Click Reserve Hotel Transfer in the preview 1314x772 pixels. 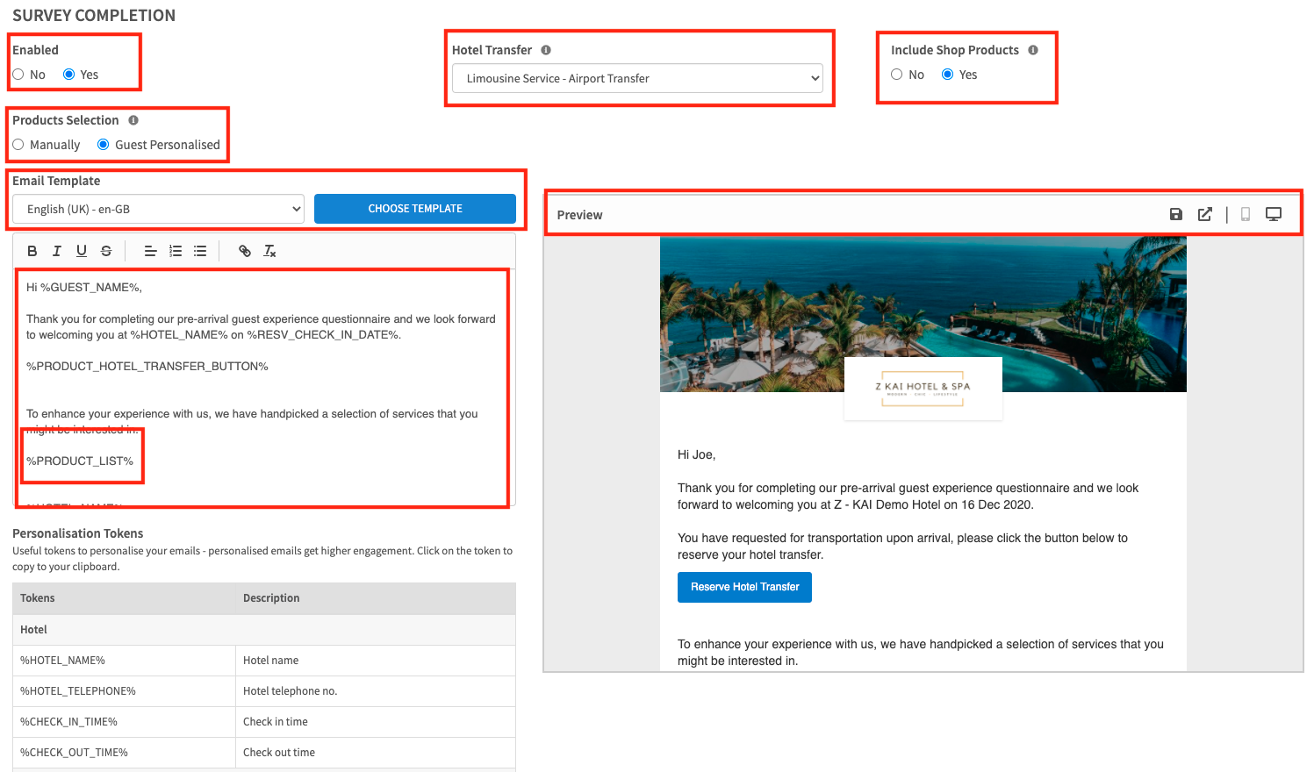pos(744,587)
